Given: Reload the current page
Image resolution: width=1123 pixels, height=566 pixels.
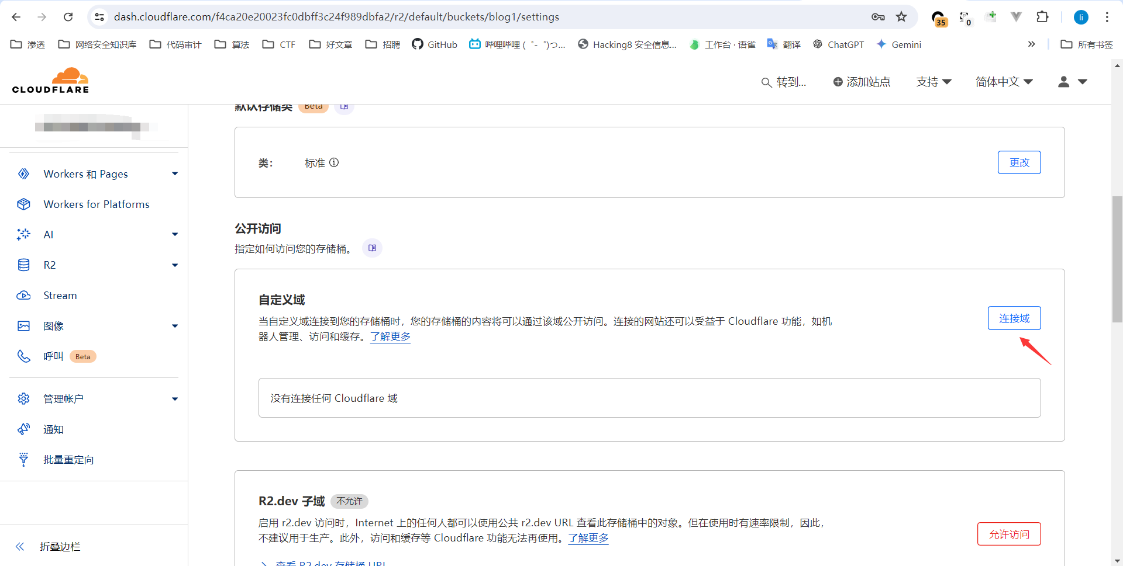Looking at the screenshot, I should (x=68, y=17).
